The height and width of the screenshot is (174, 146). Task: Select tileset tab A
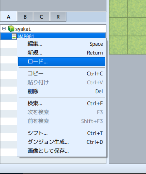9,17
